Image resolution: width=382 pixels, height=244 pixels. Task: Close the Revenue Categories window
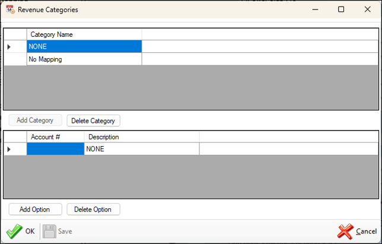tap(367, 9)
